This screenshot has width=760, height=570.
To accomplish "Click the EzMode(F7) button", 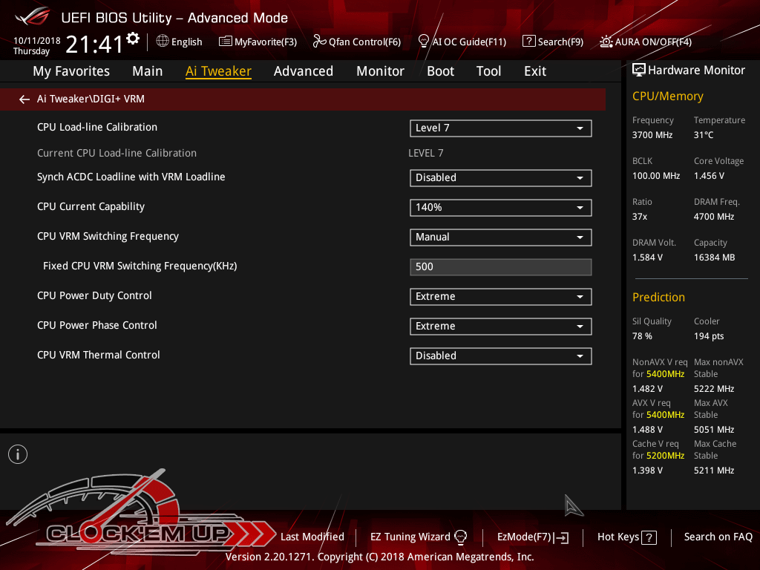I will (x=532, y=537).
